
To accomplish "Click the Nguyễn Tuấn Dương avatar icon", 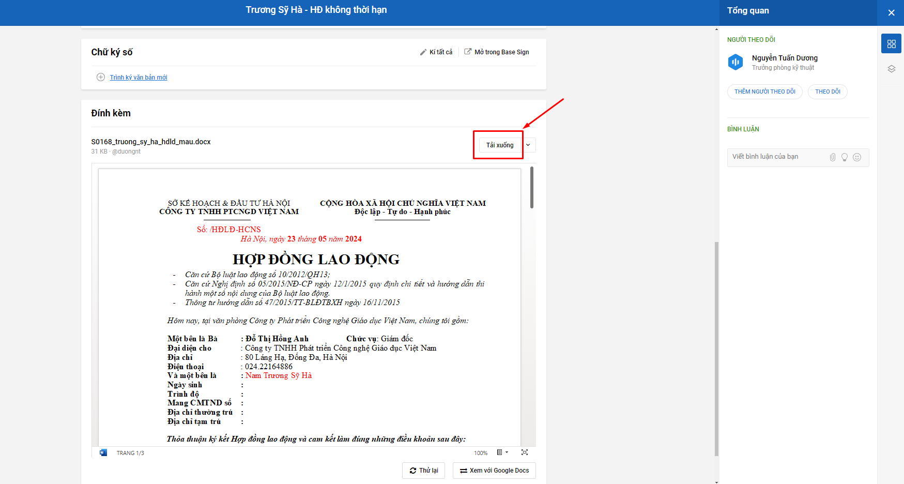I will click(736, 62).
